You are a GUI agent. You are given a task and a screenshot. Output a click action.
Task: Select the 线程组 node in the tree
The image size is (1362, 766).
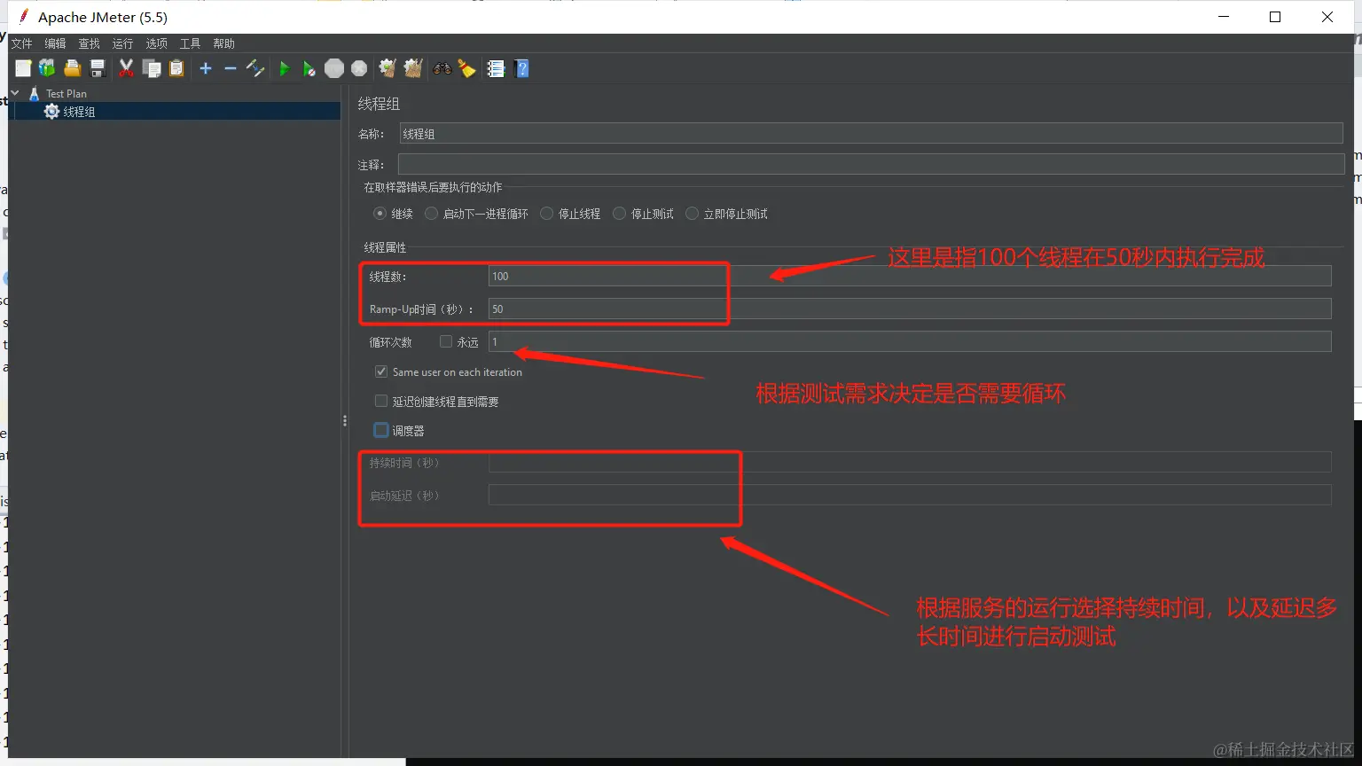79,112
